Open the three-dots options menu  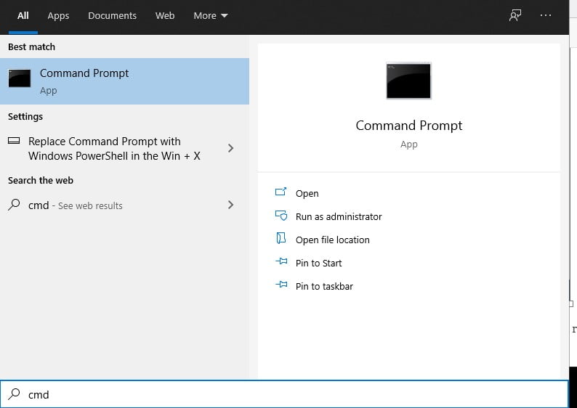point(545,15)
